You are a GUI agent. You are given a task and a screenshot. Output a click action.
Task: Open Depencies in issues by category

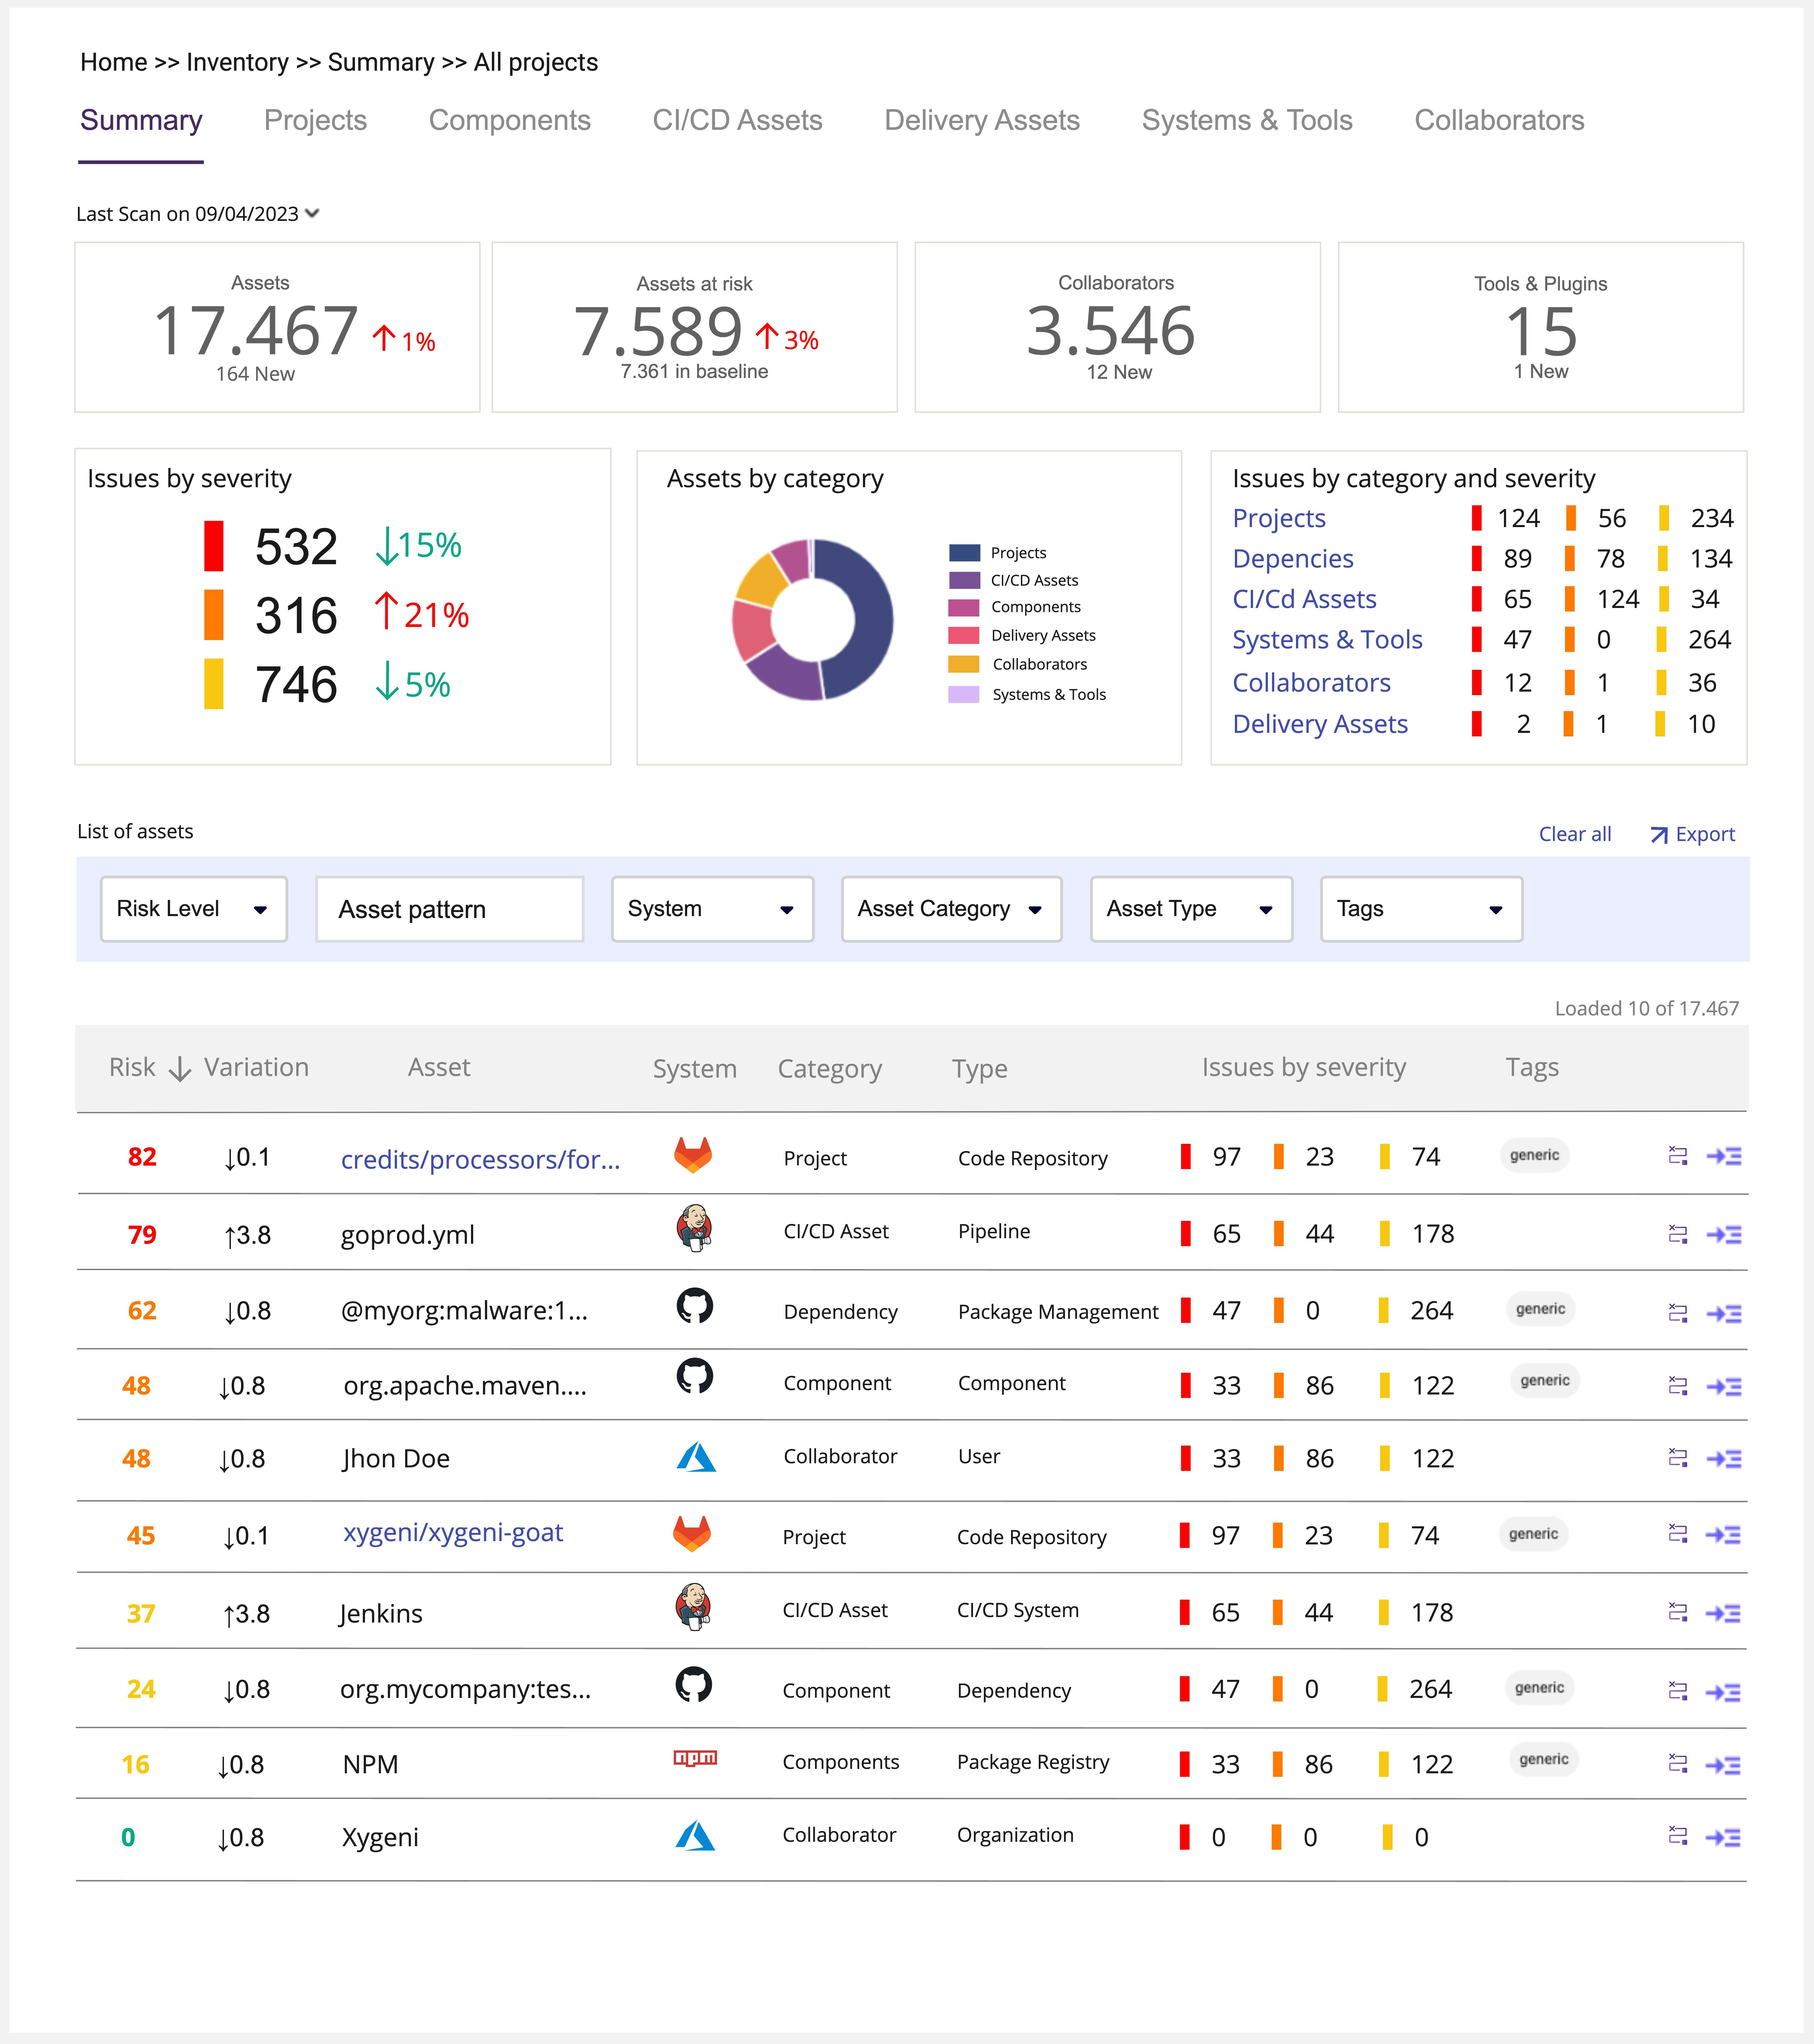click(x=1293, y=559)
